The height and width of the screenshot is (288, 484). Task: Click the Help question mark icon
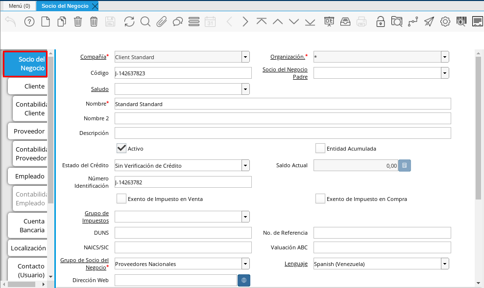pyautogui.click(x=29, y=22)
